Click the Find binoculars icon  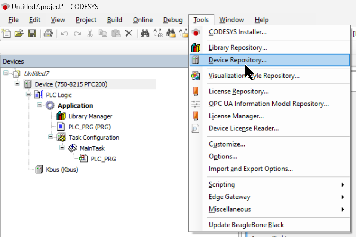[x=145, y=33]
